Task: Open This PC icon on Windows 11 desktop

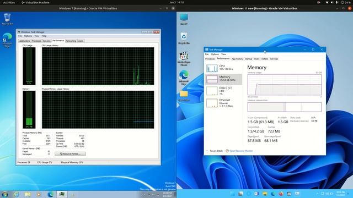Action: (x=184, y=19)
